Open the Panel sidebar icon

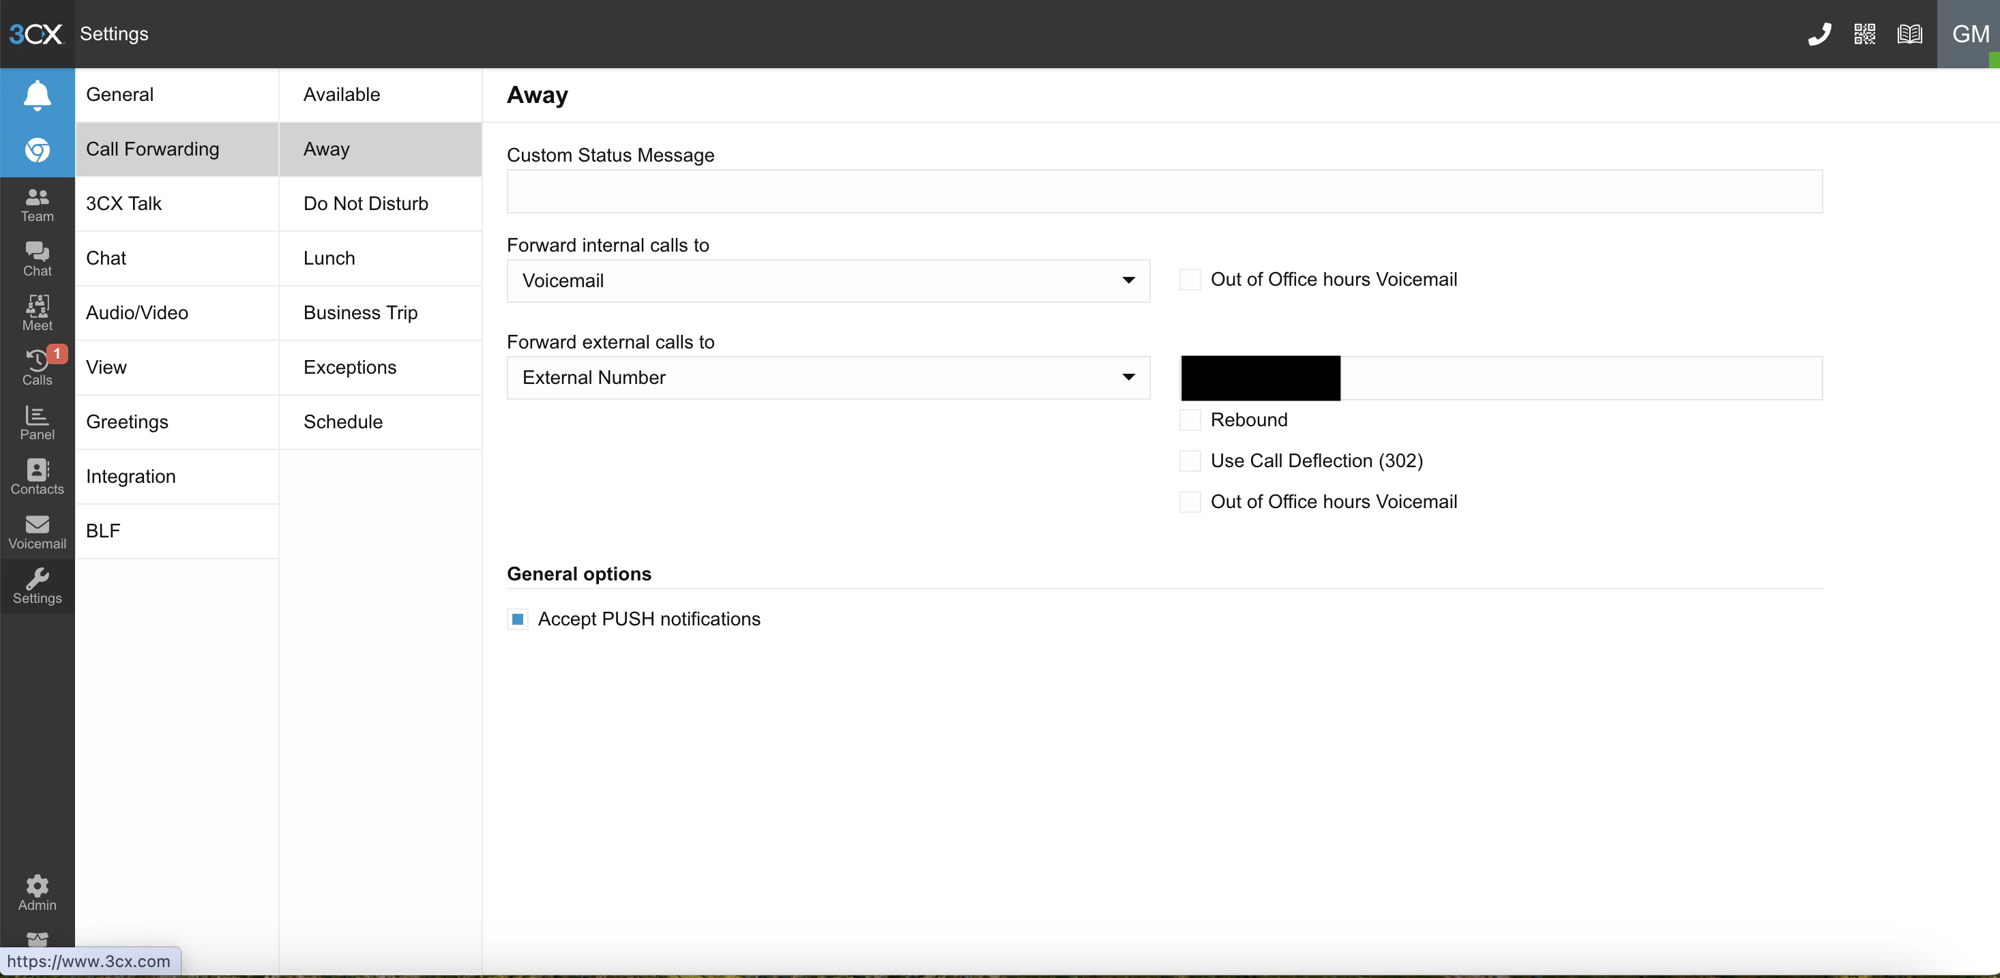pyautogui.click(x=38, y=422)
